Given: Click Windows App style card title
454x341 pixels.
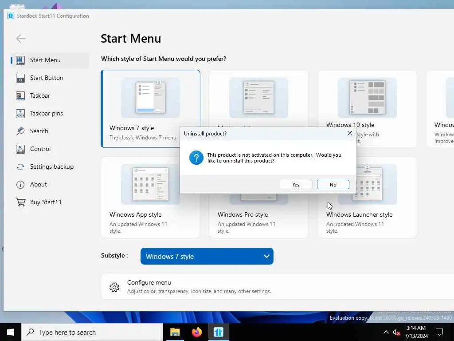Looking at the screenshot, I should [x=136, y=214].
